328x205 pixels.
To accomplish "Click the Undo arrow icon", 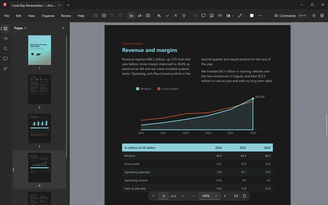I will (112, 15).
